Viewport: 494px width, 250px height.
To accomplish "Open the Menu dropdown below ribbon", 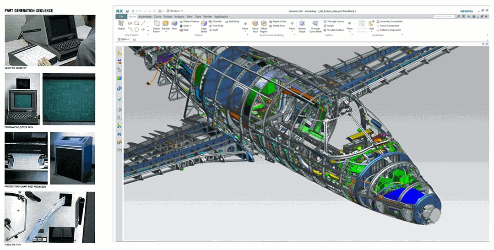I will pyautogui.click(x=124, y=39).
